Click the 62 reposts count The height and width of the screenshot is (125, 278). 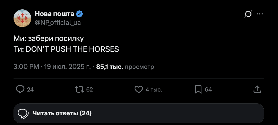click(x=90, y=90)
